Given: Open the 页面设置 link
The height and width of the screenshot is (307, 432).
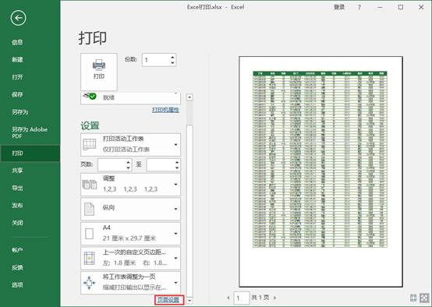Looking at the screenshot, I should [168, 300].
